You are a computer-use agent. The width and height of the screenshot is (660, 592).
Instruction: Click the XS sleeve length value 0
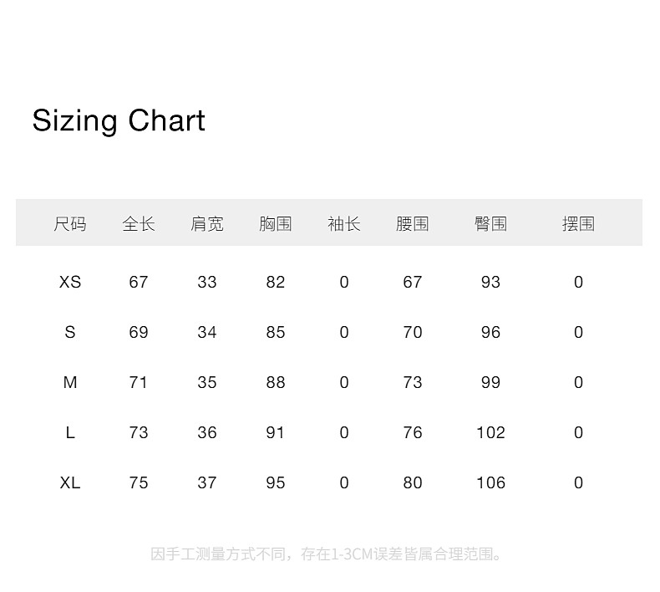click(x=344, y=283)
